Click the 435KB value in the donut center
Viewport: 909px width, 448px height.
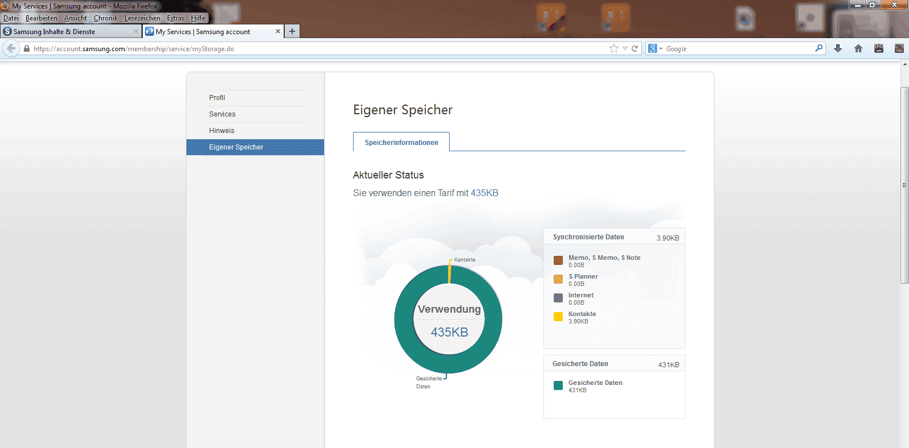(449, 333)
